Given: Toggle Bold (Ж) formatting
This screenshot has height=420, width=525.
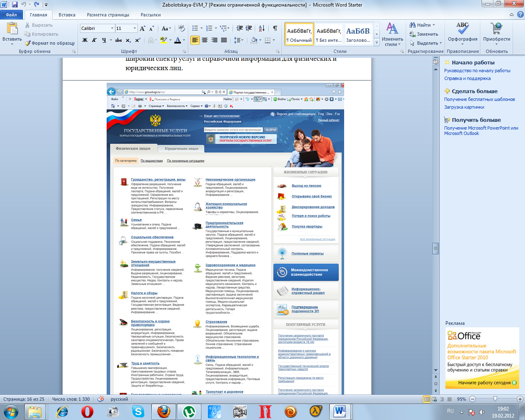Looking at the screenshot, I should coord(85,40).
